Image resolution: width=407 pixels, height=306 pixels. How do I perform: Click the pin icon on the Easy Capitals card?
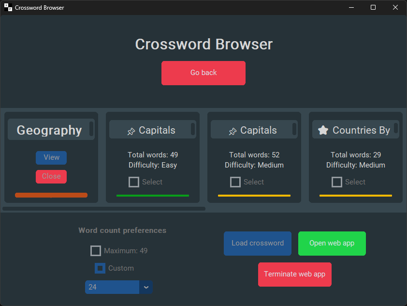click(x=131, y=131)
